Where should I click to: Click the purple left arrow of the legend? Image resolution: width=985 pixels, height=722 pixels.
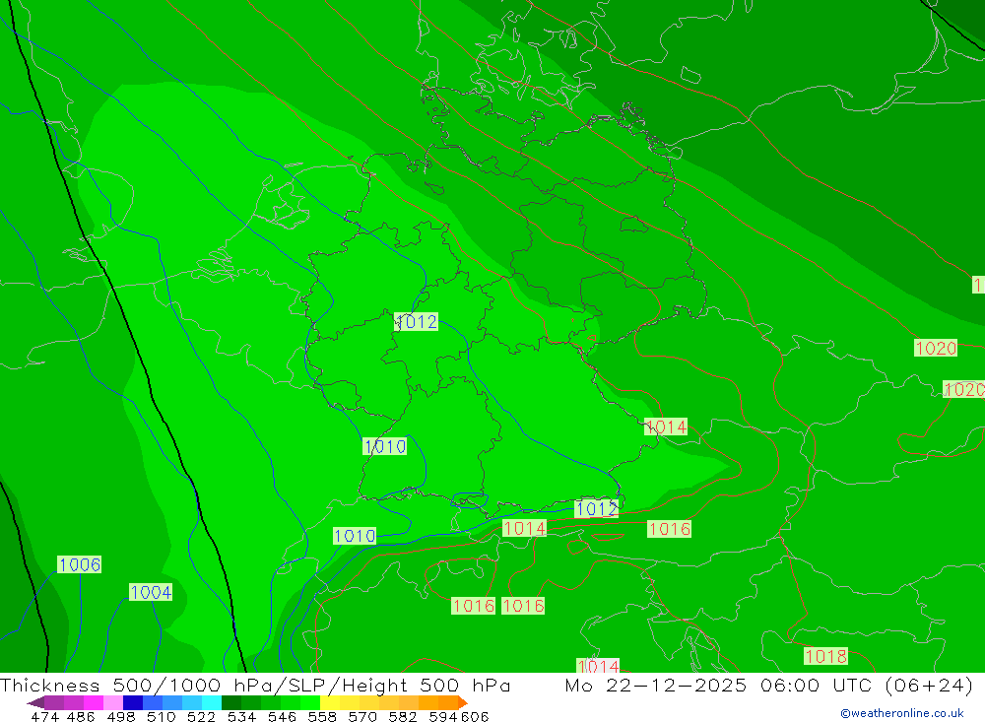click(x=35, y=702)
